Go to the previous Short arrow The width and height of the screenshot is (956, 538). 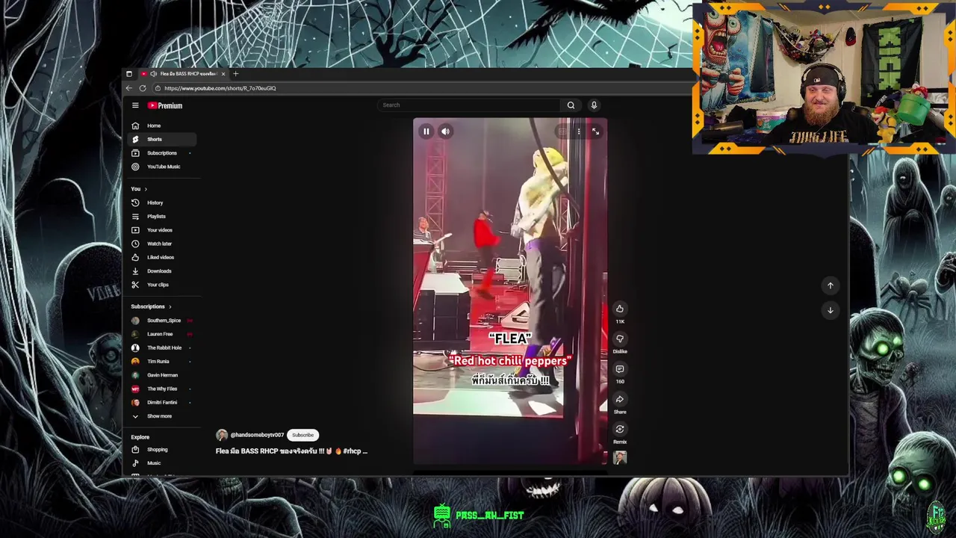[830, 285]
